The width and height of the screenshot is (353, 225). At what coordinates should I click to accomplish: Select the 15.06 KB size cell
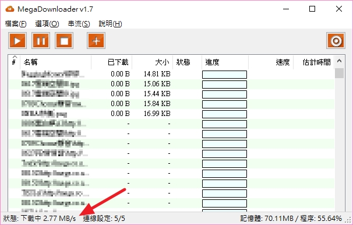point(157,84)
